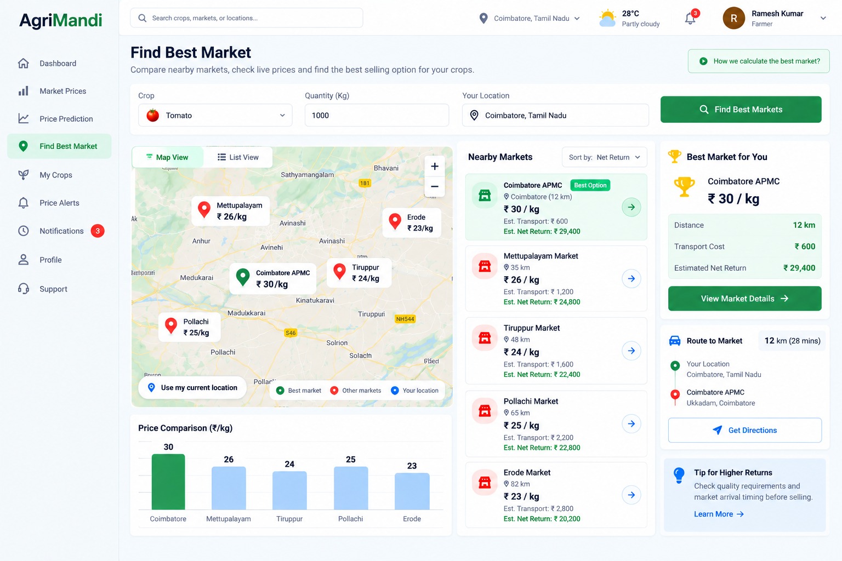Click Market Prices bar chart icon
The height and width of the screenshot is (561, 842).
24,91
